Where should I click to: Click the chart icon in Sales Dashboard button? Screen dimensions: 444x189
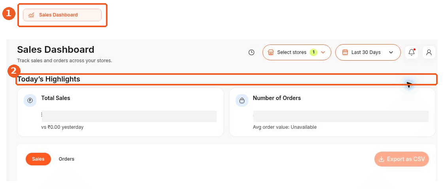pyautogui.click(x=31, y=15)
